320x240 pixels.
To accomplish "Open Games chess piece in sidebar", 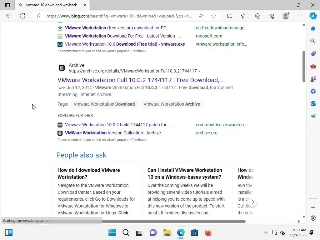I will click(x=313, y=79).
